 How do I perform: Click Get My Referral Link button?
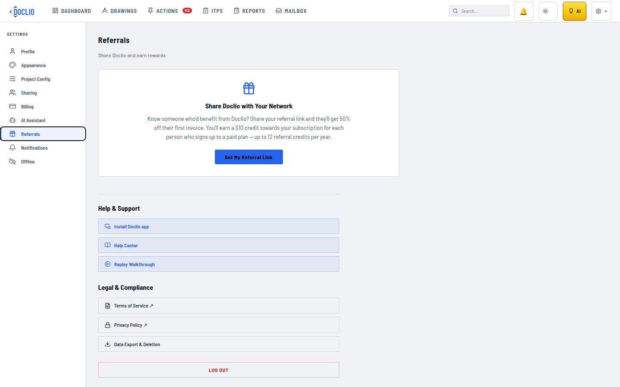[x=249, y=157]
